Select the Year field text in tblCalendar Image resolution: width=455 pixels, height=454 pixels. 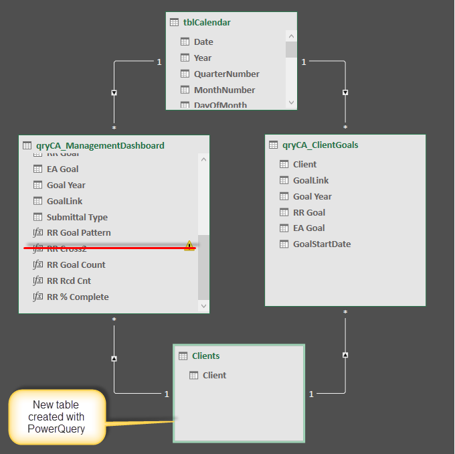click(x=203, y=58)
